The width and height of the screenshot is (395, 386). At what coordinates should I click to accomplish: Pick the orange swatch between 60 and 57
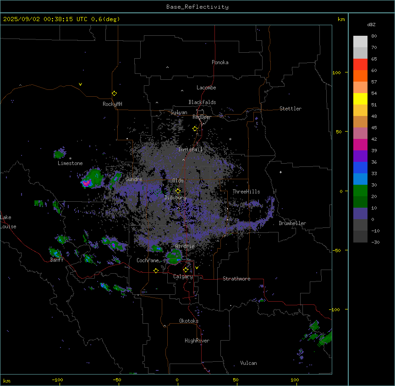[360, 76]
